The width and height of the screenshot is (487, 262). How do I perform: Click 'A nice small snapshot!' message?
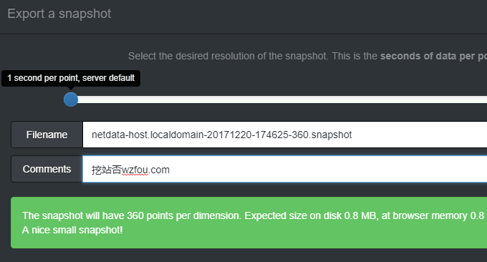(72, 230)
